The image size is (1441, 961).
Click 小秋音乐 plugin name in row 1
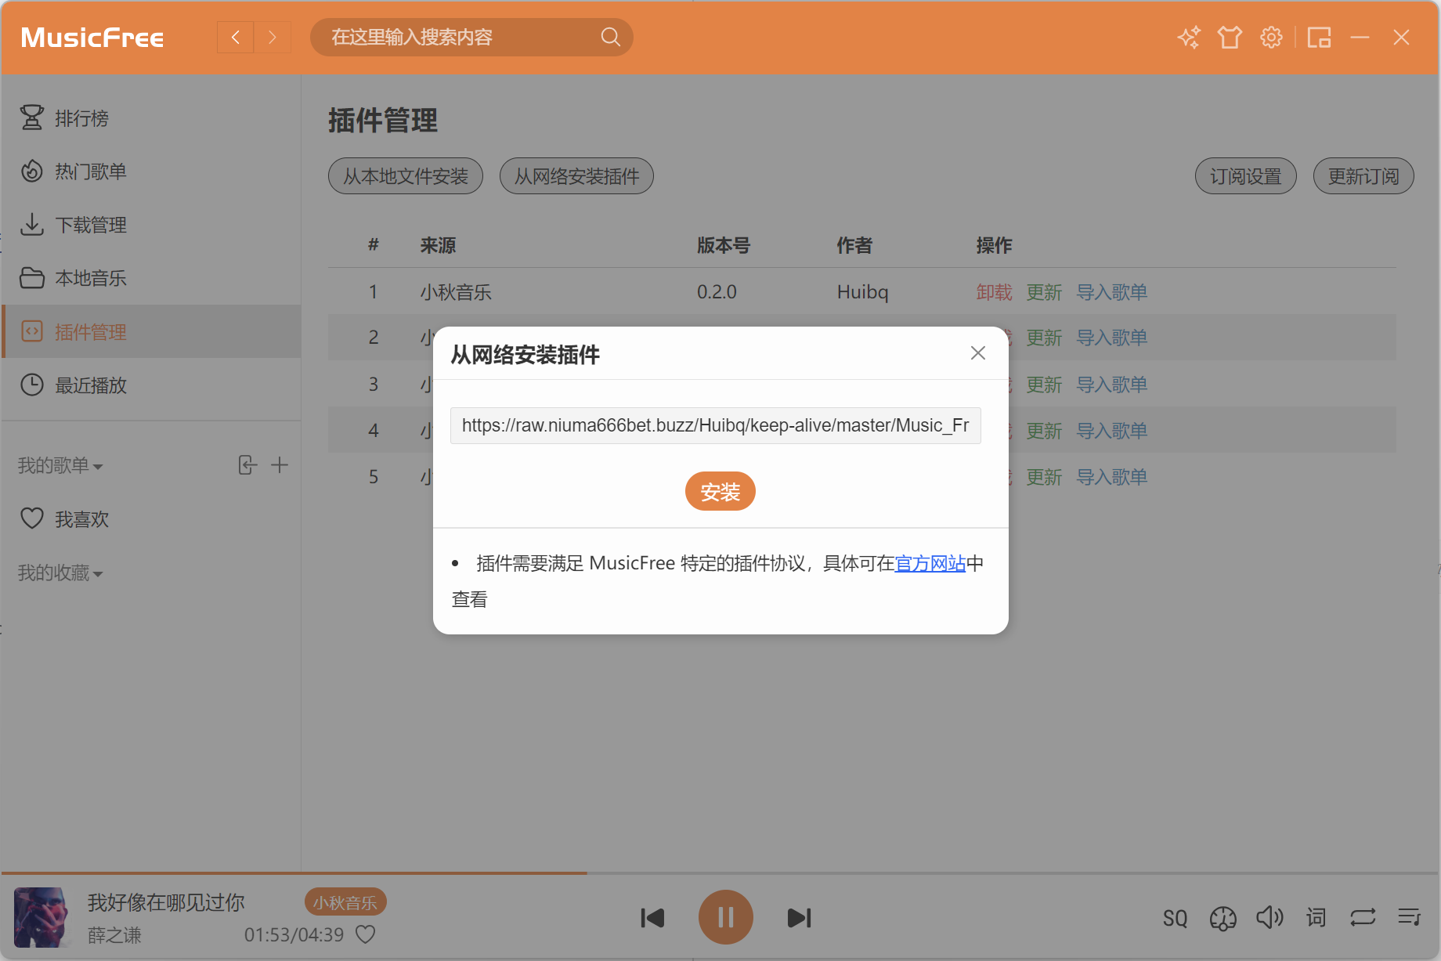pyautogui.click(x=456, y=292)
